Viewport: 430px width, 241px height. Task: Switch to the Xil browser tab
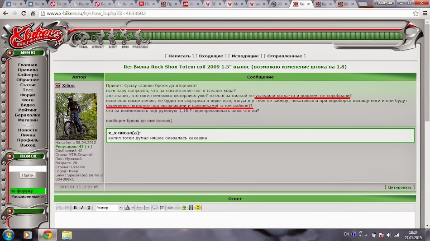(x=347, y=4)
